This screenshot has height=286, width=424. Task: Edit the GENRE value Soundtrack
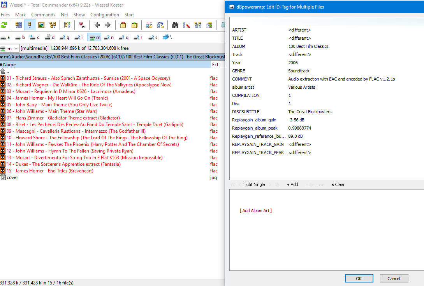[x=299, y=71]
